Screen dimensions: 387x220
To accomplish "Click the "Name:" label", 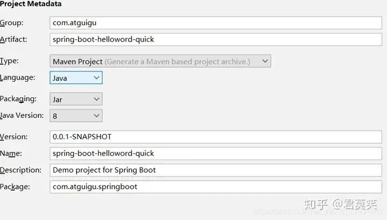I will coord(11,153).
